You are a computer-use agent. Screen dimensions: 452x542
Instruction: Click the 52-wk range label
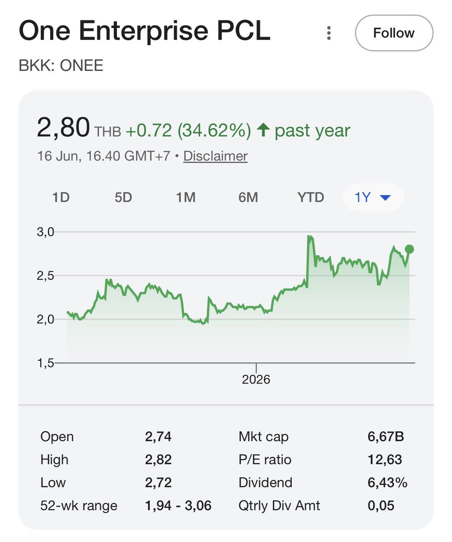[x=79, y=505]
